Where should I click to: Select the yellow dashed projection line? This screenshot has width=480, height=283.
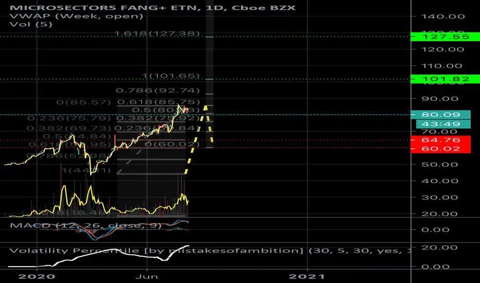coord(195,140)
